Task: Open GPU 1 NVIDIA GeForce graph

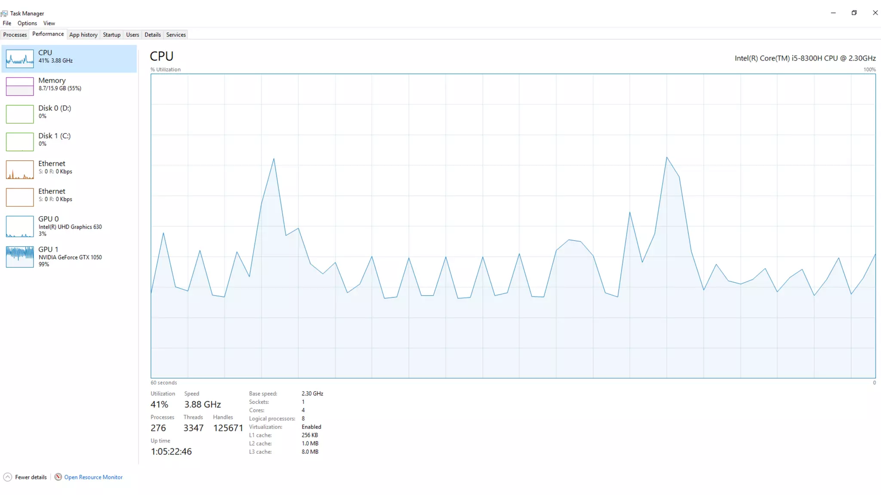Action: click(x=20, y=257)
